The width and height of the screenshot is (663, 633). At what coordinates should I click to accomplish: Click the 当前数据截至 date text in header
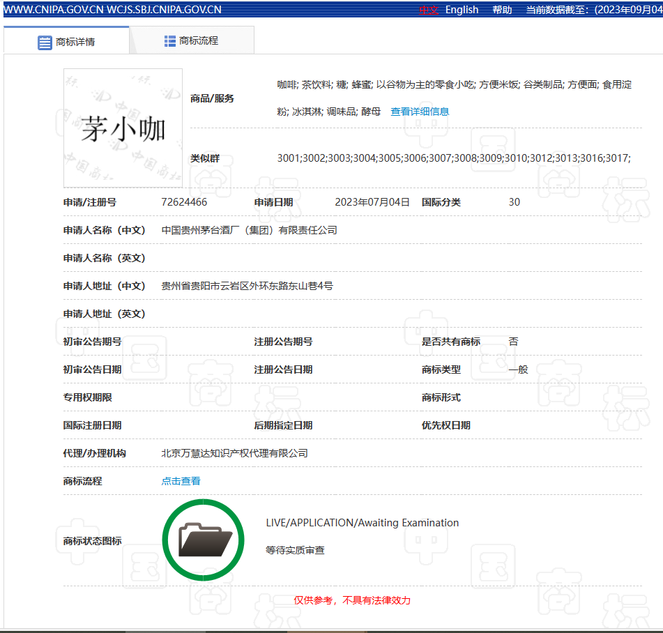pos(594,10)
